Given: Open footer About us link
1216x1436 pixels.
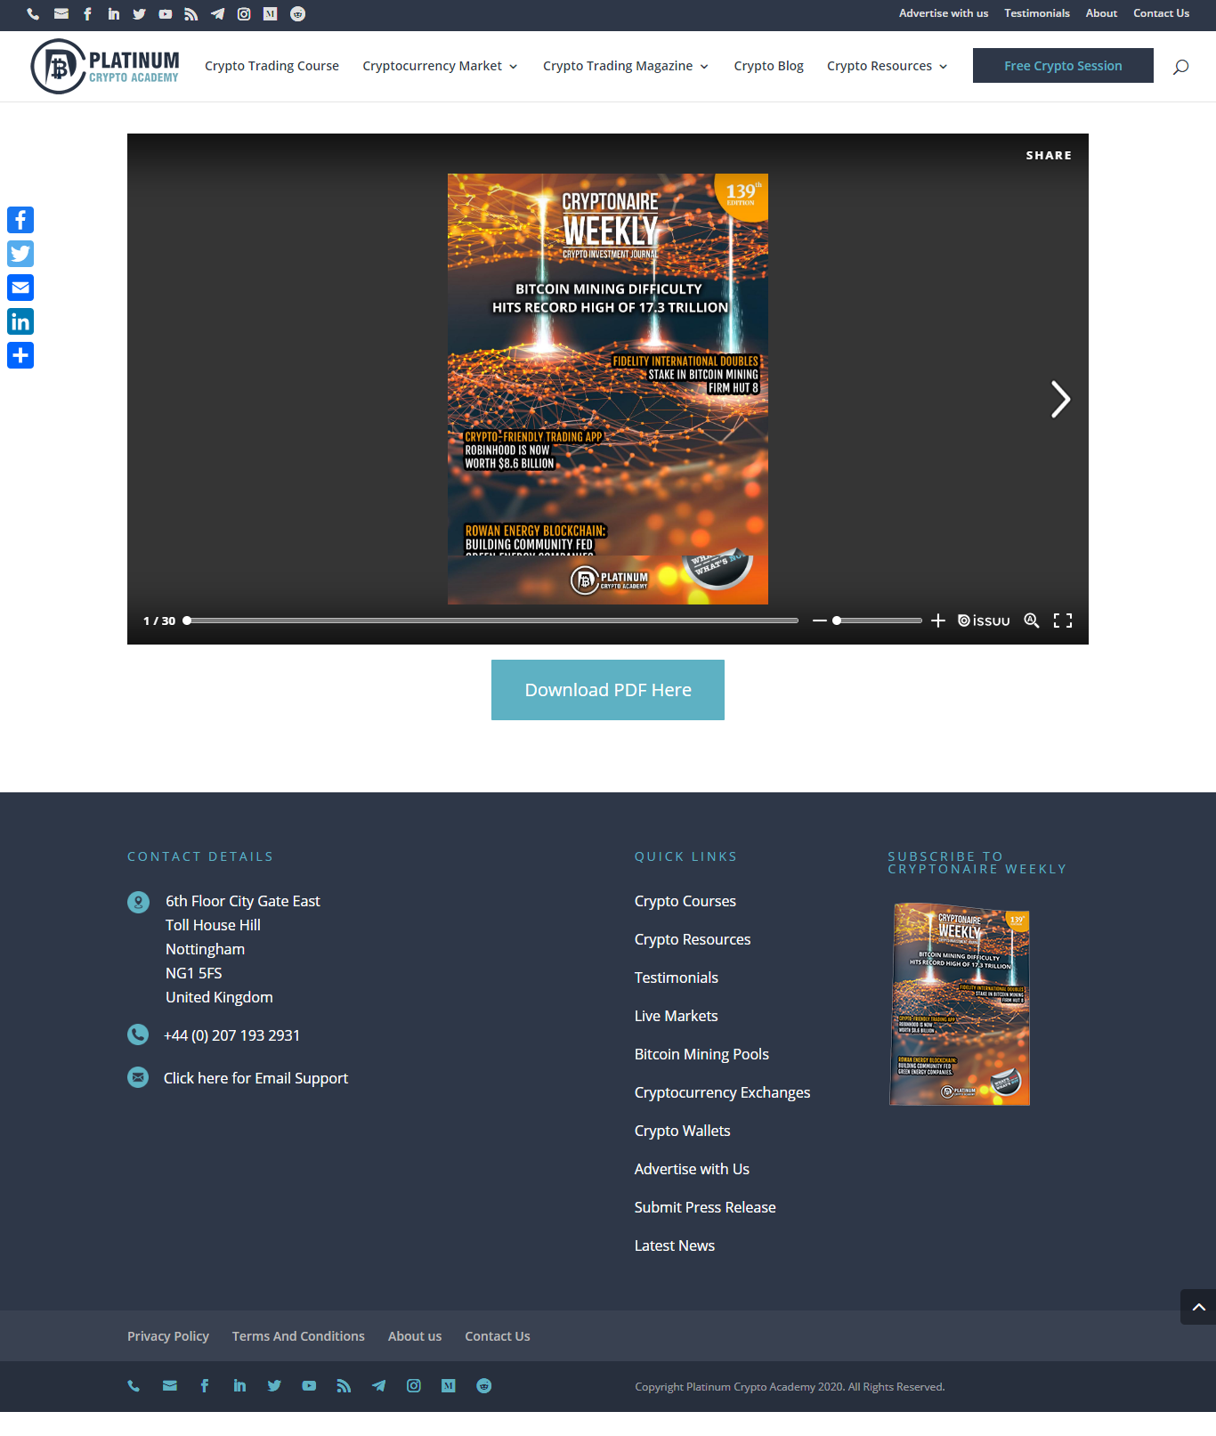Looking at the screenshot, I should (414, 1336).
